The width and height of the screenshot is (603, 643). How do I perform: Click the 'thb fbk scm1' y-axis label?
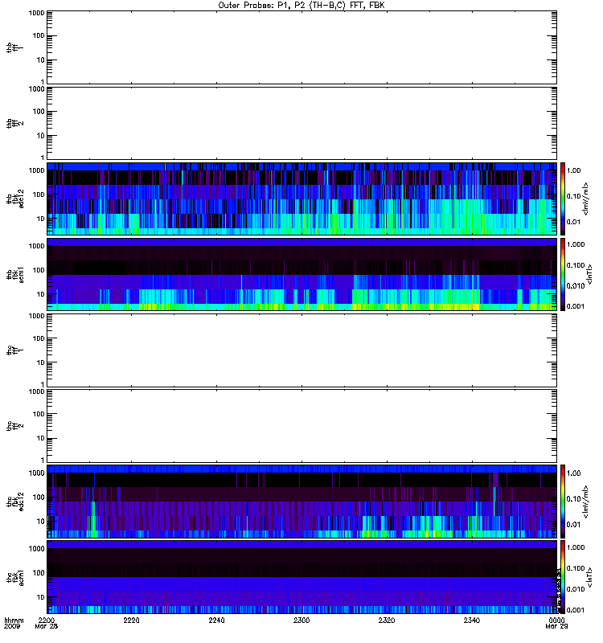(x=14, y=275)
